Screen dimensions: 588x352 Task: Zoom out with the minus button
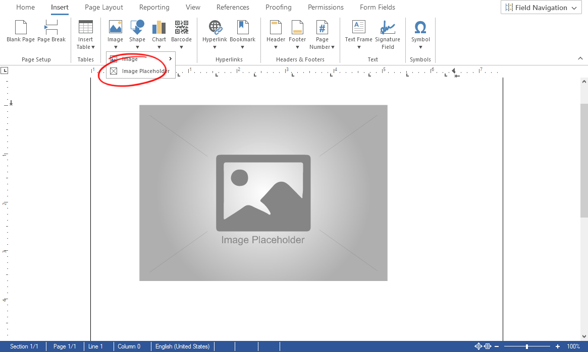[x=497, y=346]
